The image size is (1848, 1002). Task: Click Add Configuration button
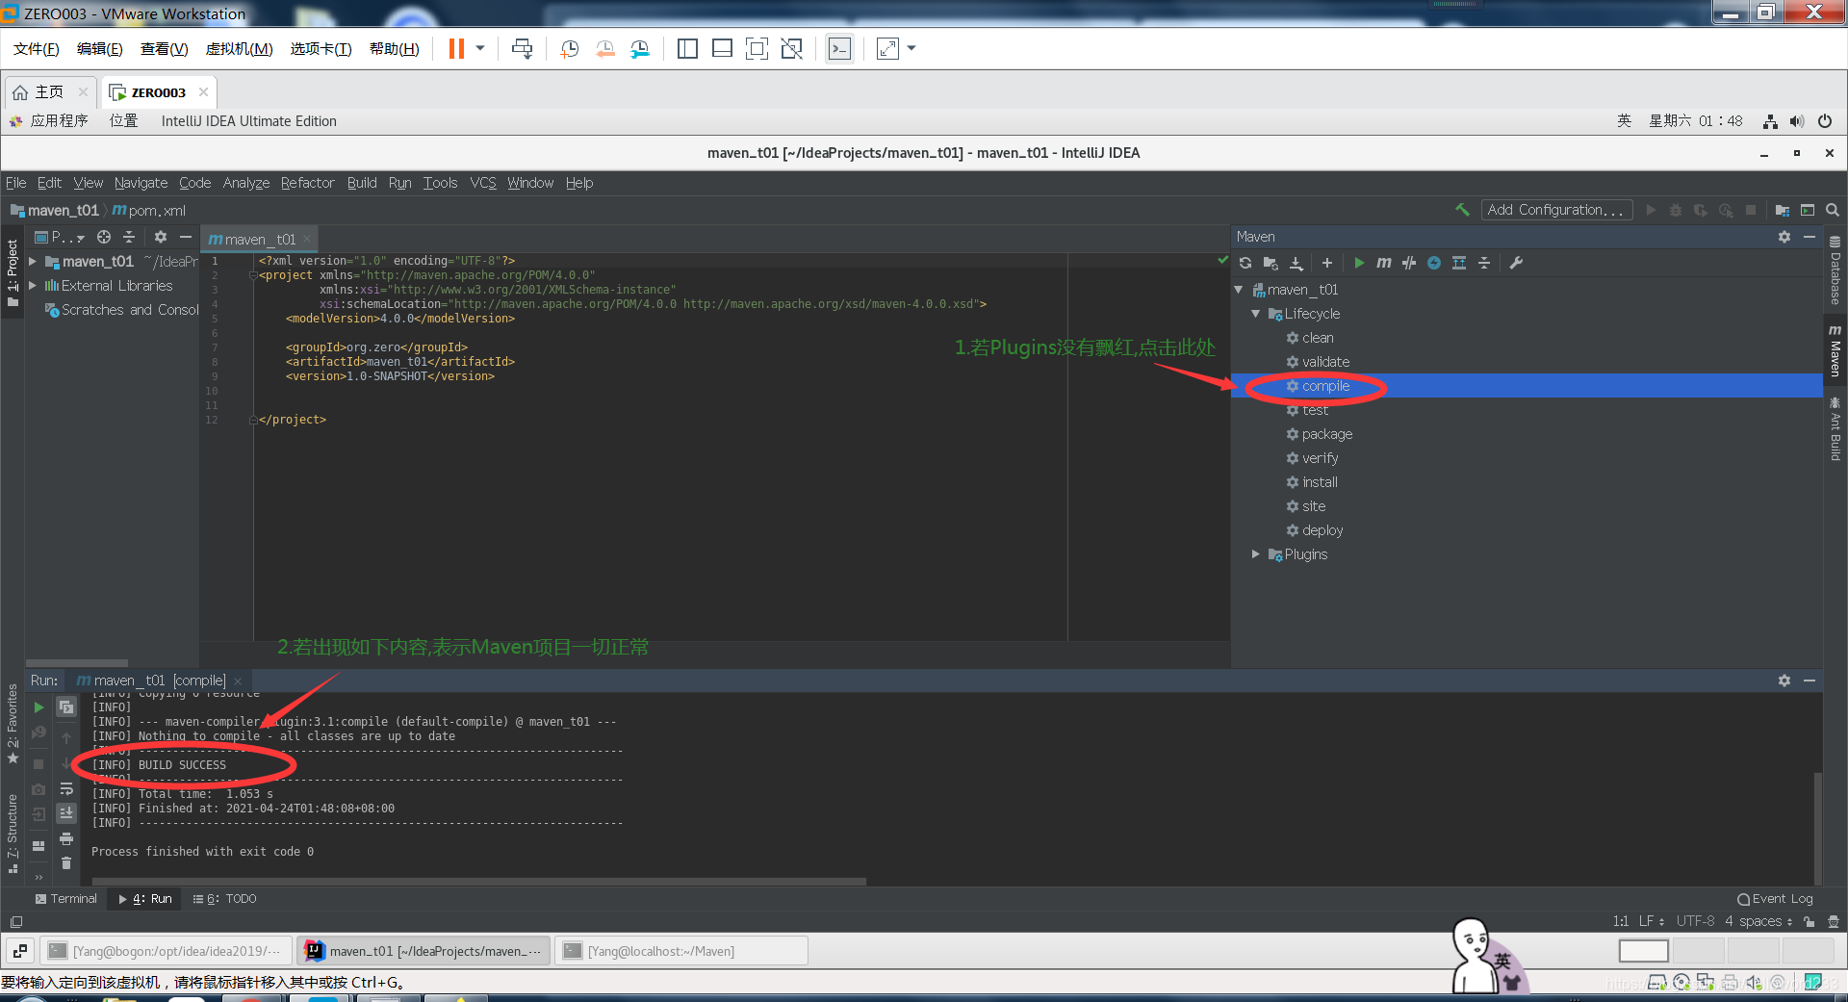point(1555,210)
